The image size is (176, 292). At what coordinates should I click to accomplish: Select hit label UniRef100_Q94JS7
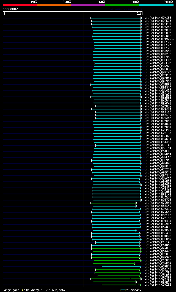coord(158,118)
